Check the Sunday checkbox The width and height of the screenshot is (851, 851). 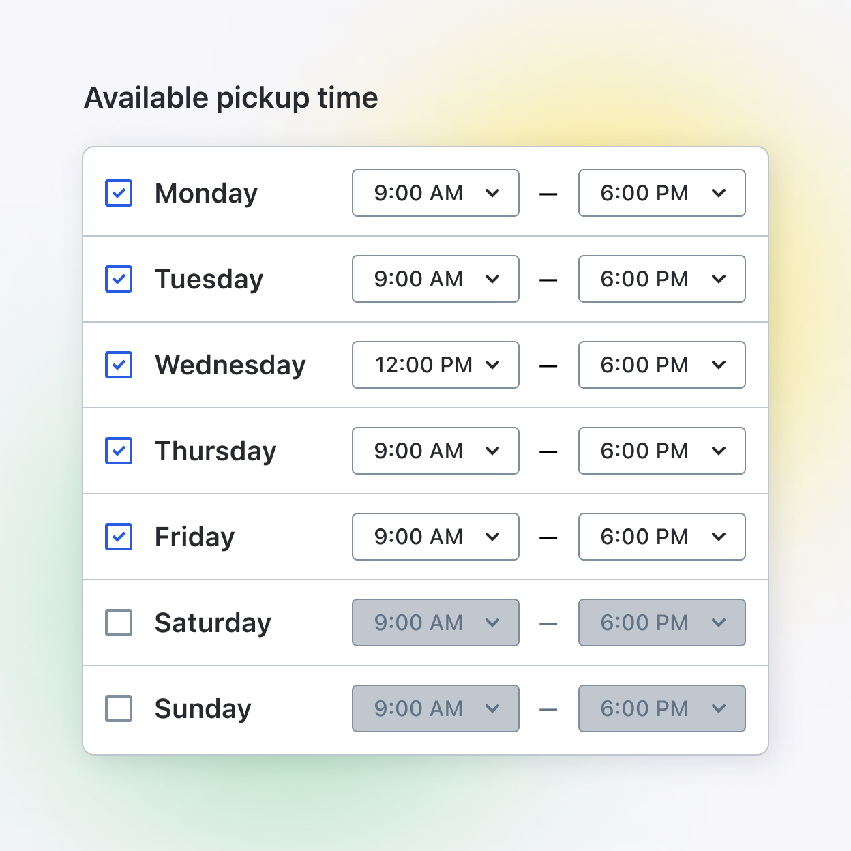click(119, 708)
